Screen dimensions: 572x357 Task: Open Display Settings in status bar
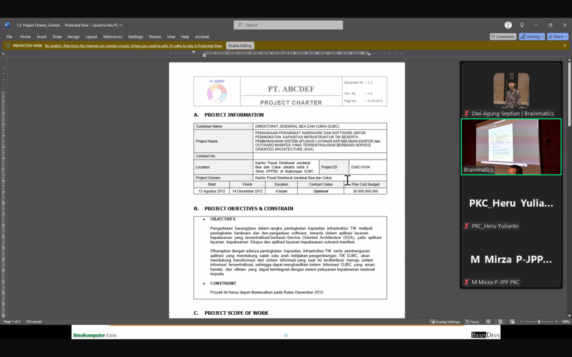(x=445, y=322)
